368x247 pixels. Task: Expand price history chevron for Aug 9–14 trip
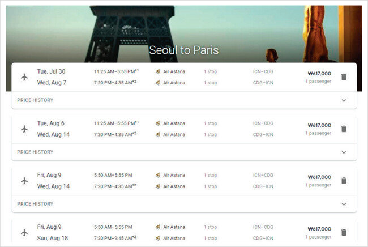click(x=344, y=205)
